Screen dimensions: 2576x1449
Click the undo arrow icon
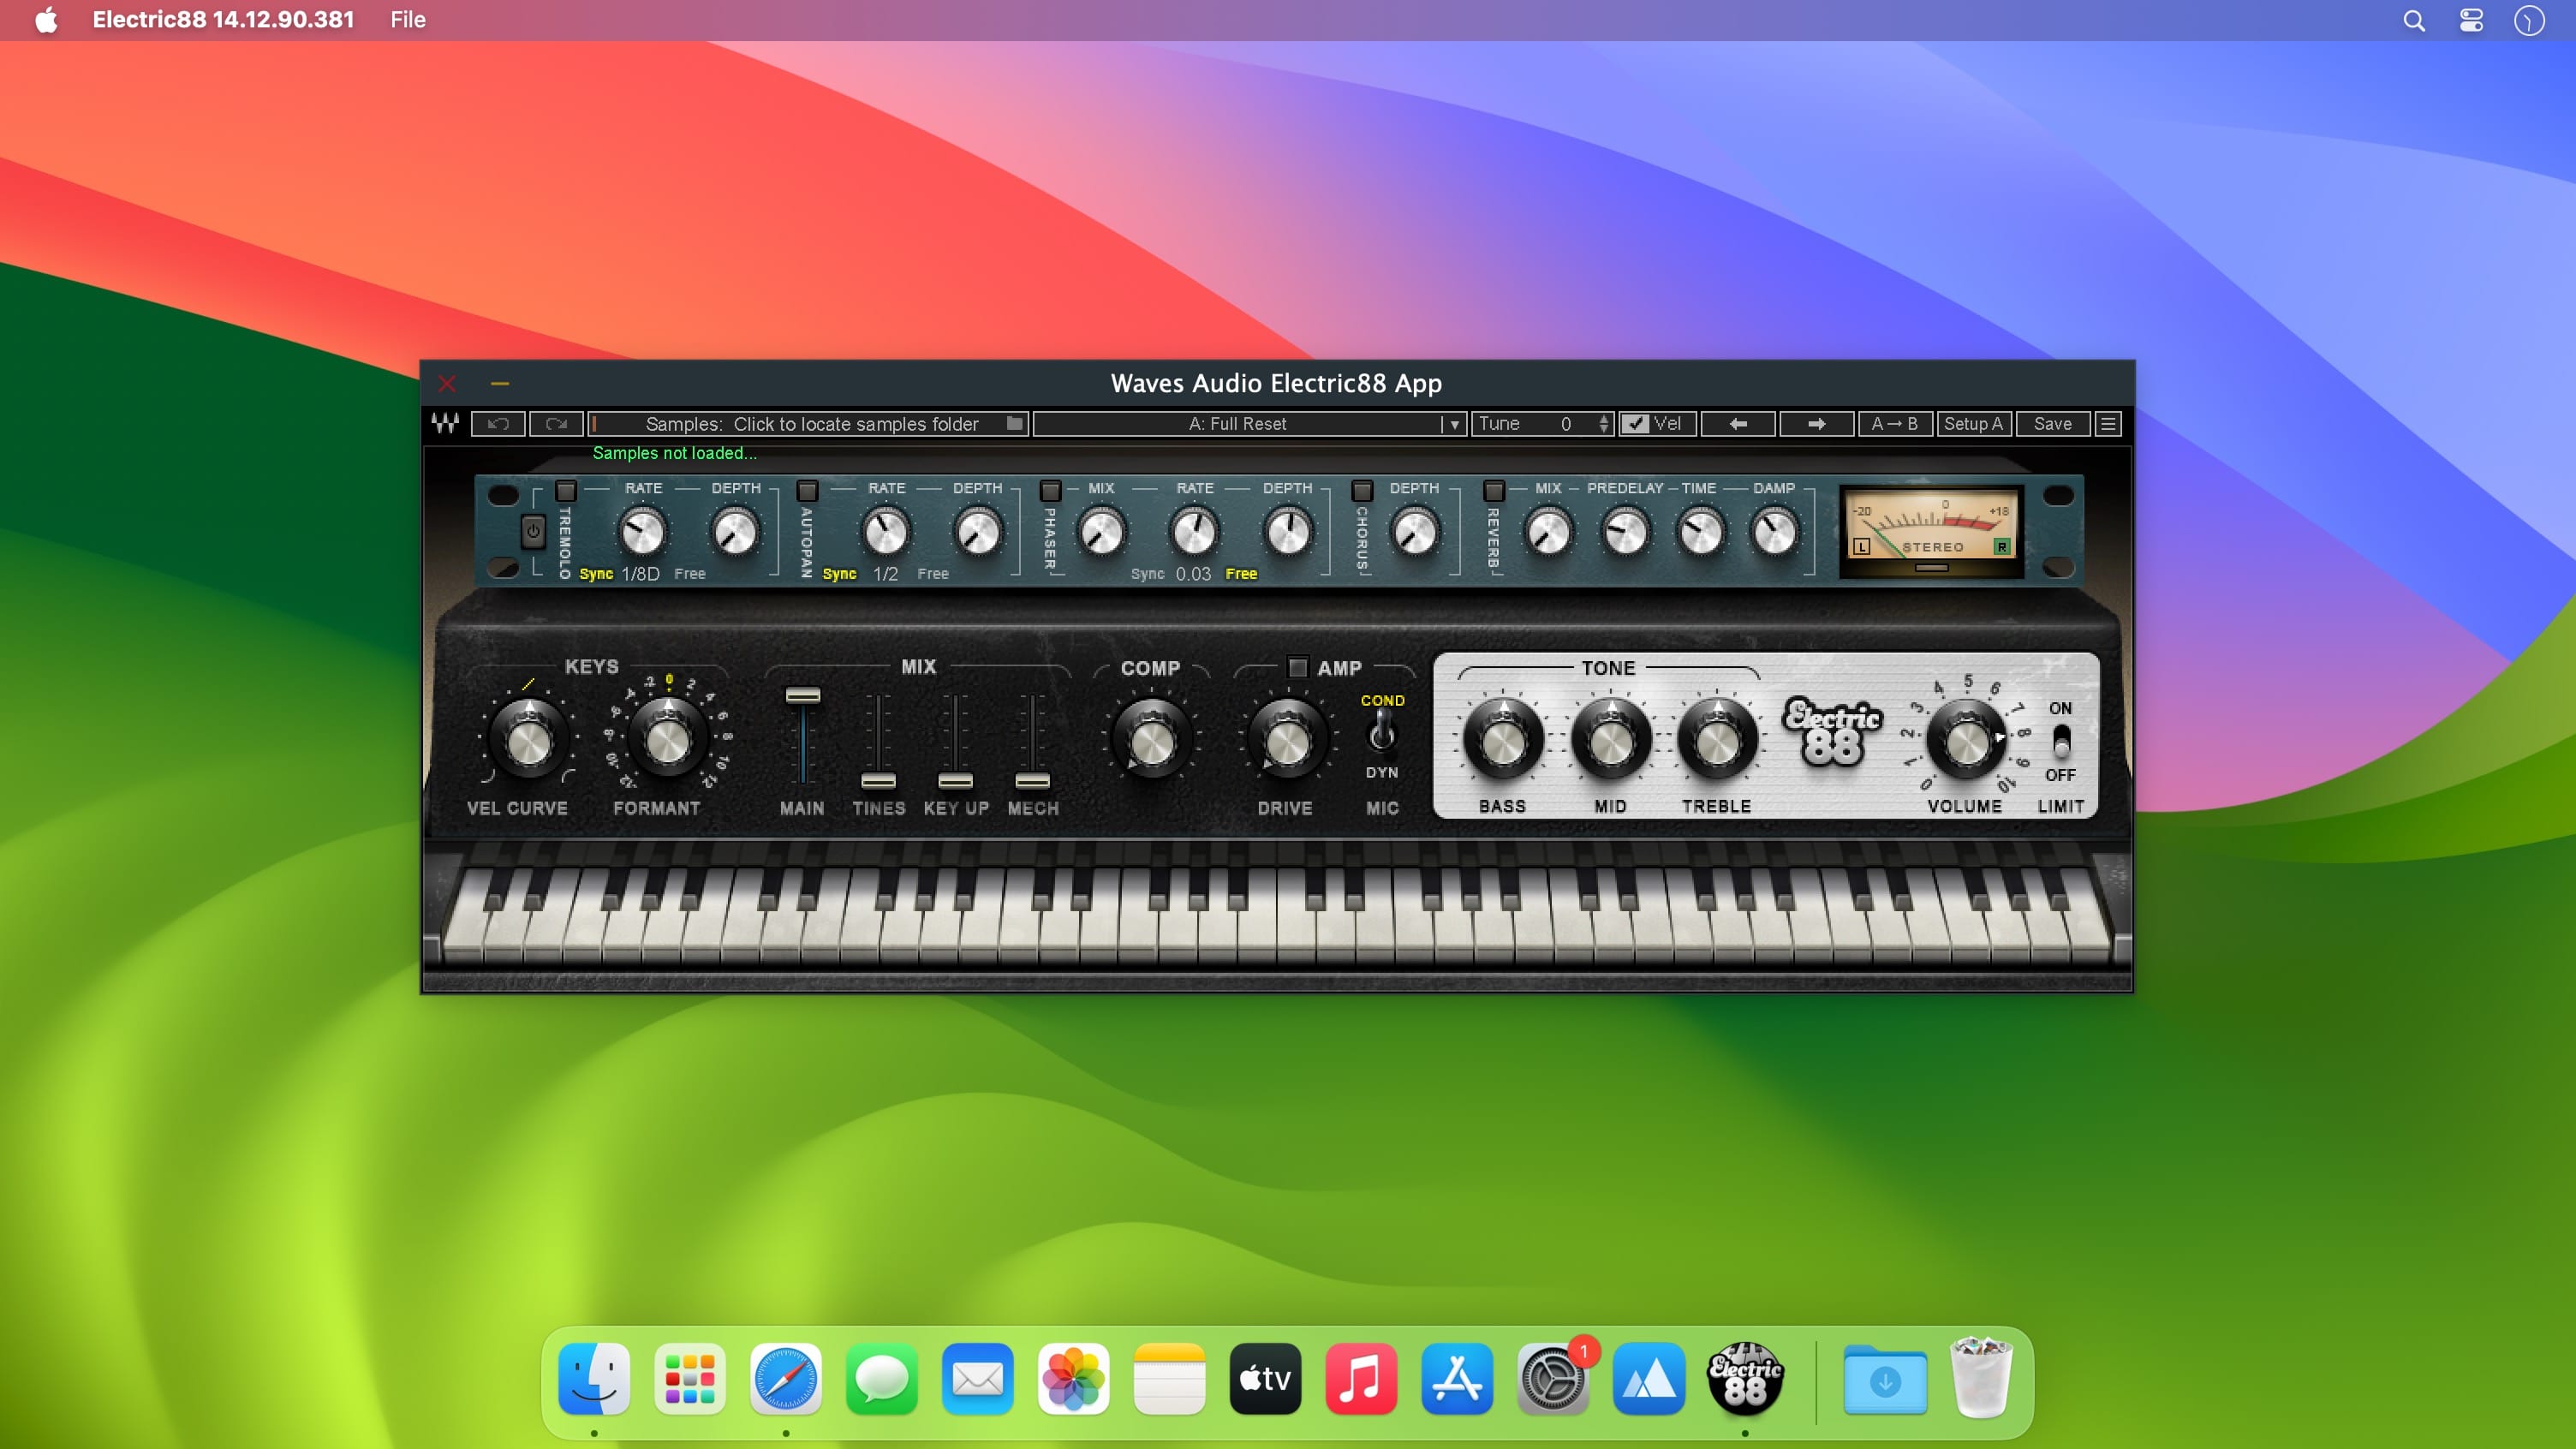pyautogui.click(x=498, y=423)
